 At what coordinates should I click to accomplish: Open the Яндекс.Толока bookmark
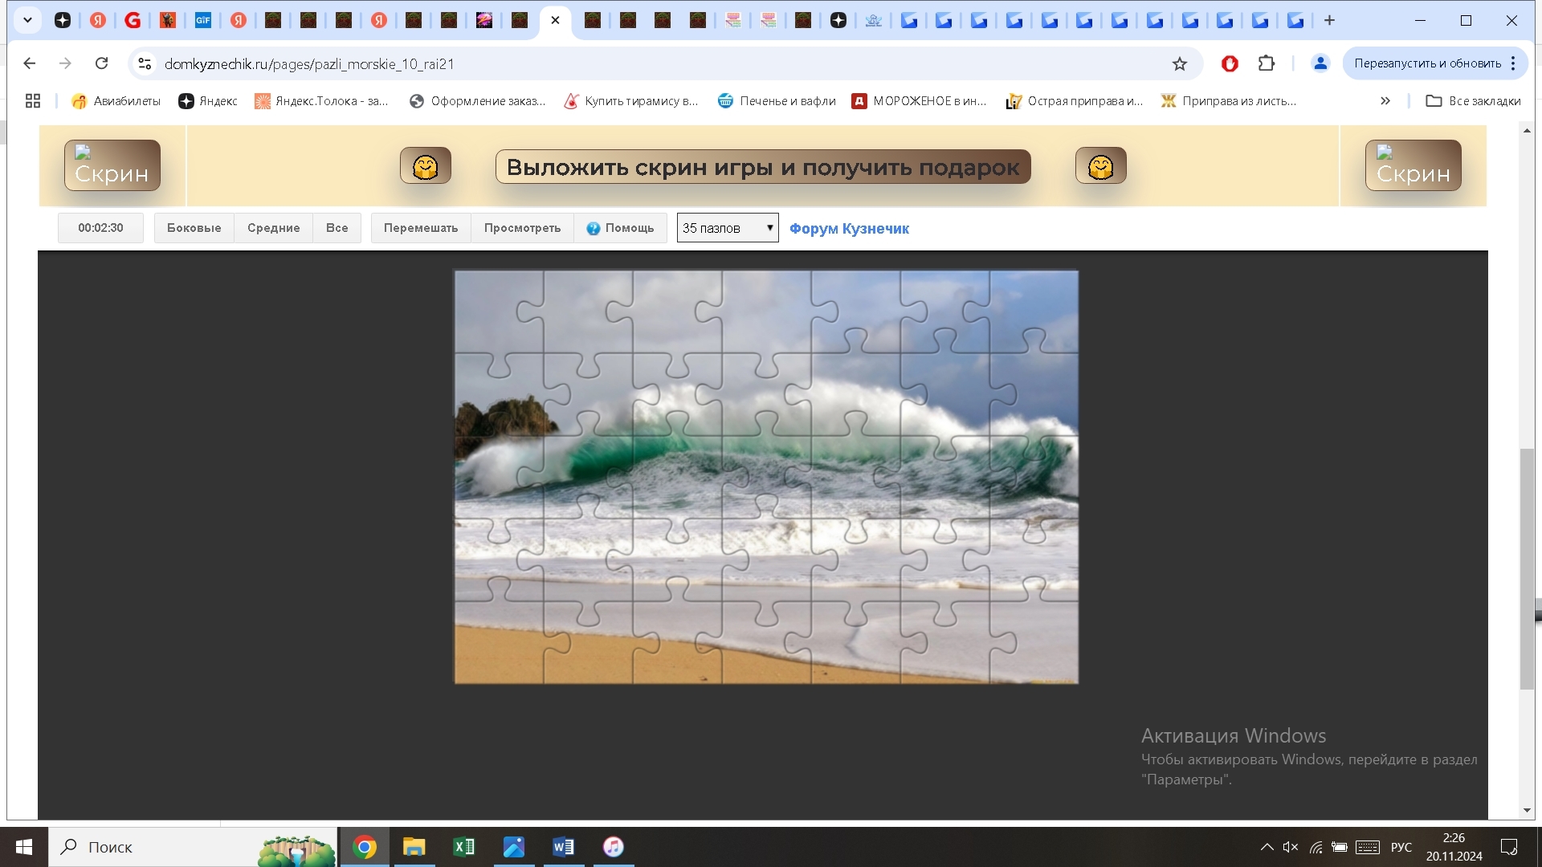321,101
